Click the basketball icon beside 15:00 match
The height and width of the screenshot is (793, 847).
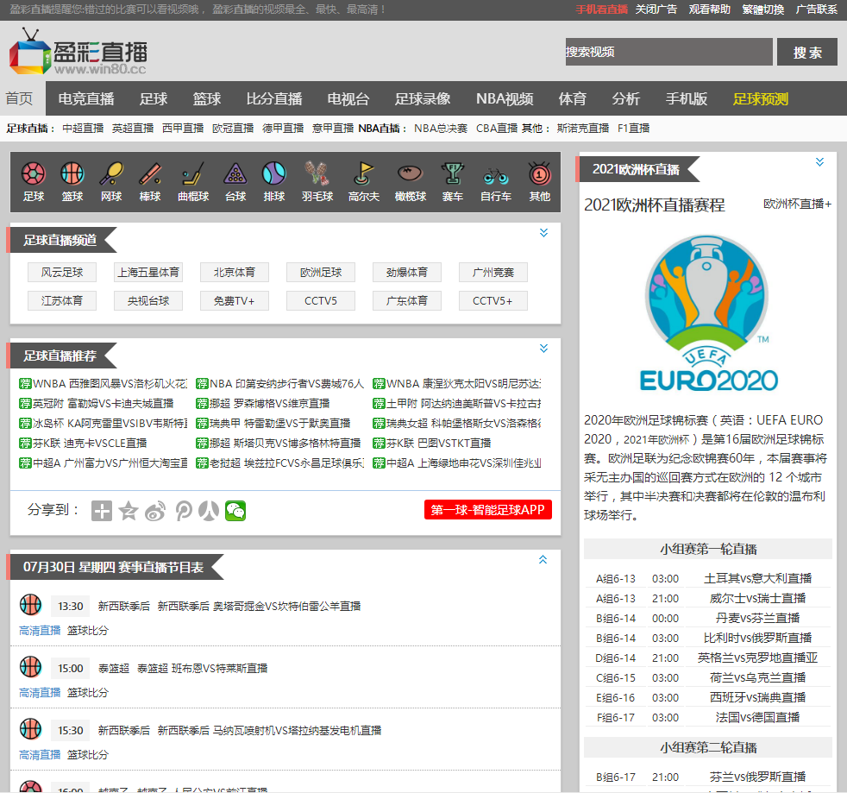(x=30, y=667)
